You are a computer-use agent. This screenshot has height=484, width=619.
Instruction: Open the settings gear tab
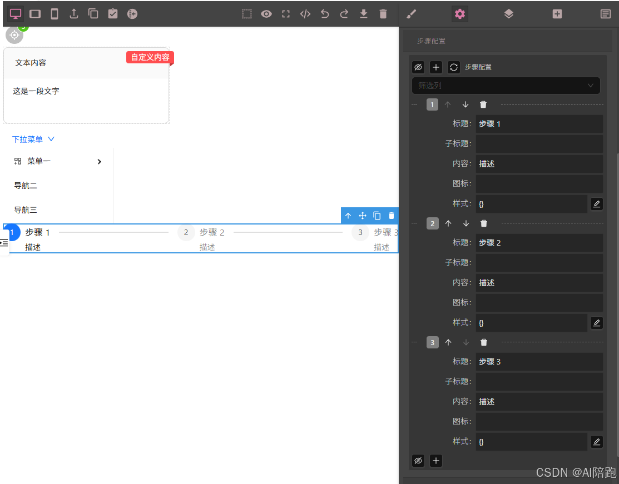coord(460,14)
